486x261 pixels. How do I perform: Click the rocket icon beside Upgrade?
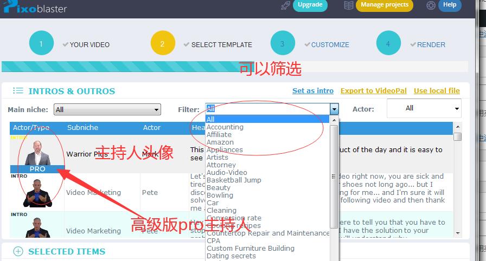point(286,5)
